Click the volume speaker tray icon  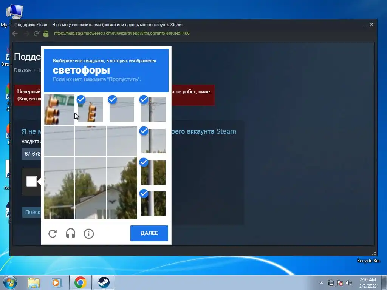click(349, 283)
